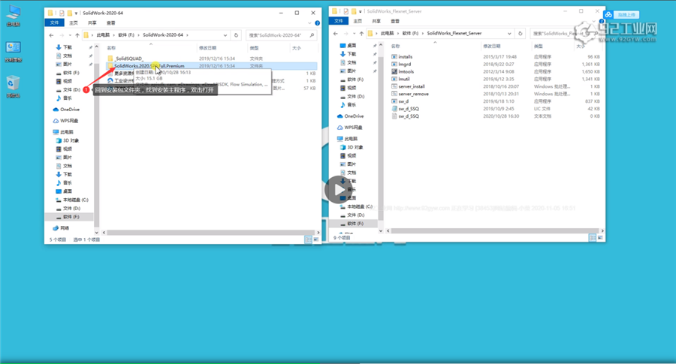This screenshot has width=676, height=364.
Task: Switch to details view in SolidWork-2020-64 window
Action: (x=308, y=239)
